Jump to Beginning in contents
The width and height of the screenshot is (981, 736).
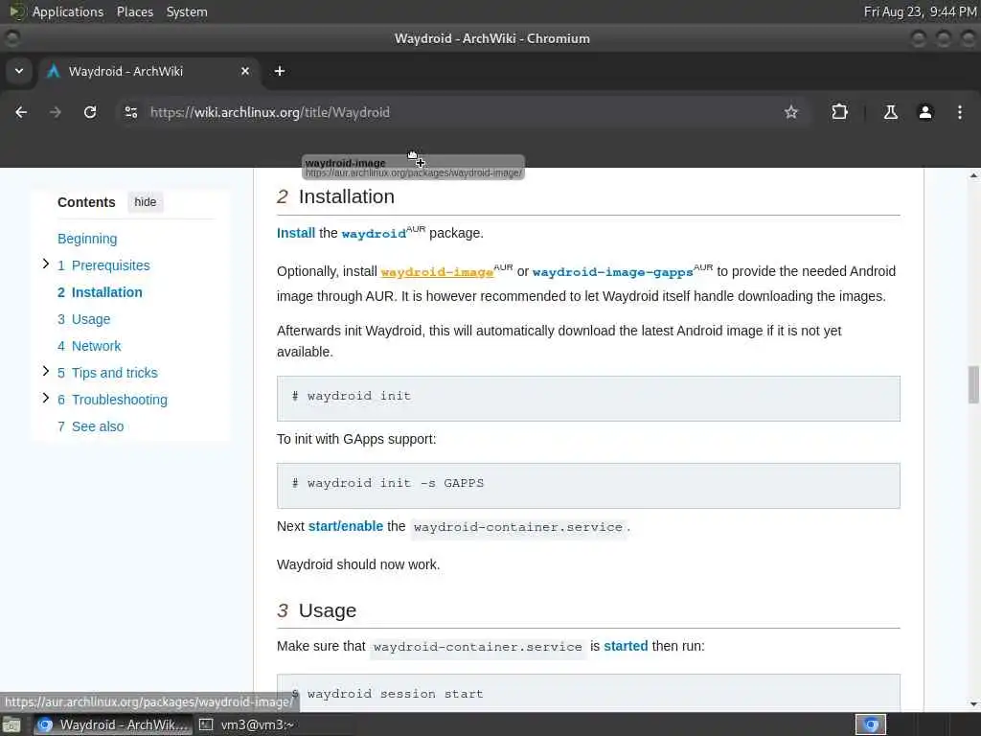[x=87, y=239]
